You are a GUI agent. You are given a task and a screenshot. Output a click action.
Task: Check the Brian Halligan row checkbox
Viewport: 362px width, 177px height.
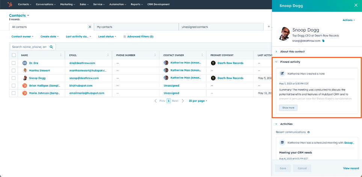14,85
